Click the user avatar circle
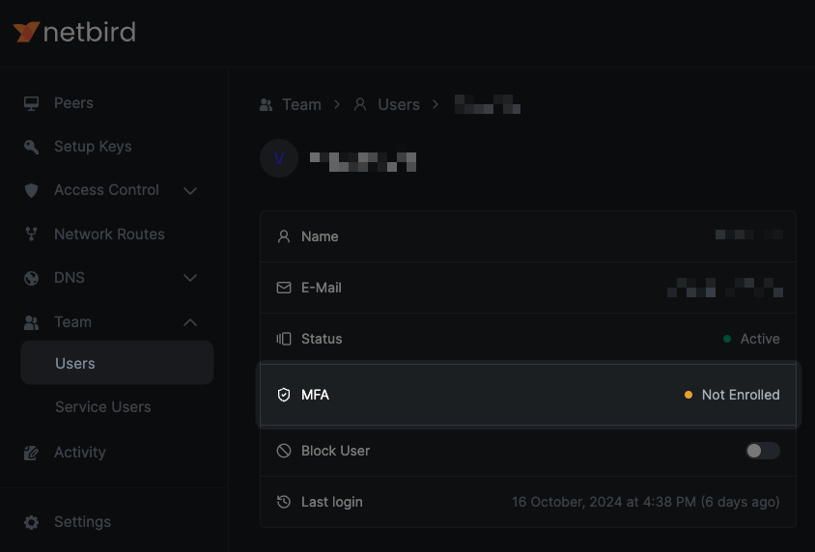 [x=279, y=159]
